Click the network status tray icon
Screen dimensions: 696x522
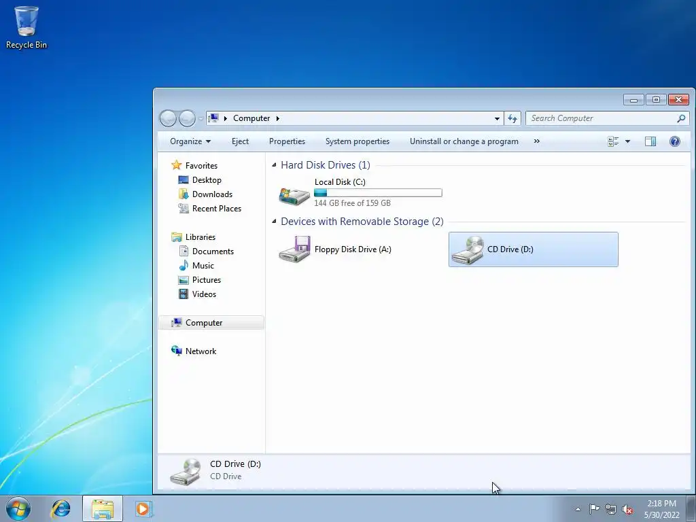point(611,509)
